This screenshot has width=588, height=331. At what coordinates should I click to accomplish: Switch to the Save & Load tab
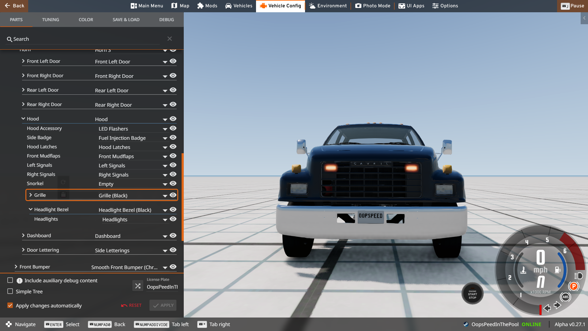point(126,20)
